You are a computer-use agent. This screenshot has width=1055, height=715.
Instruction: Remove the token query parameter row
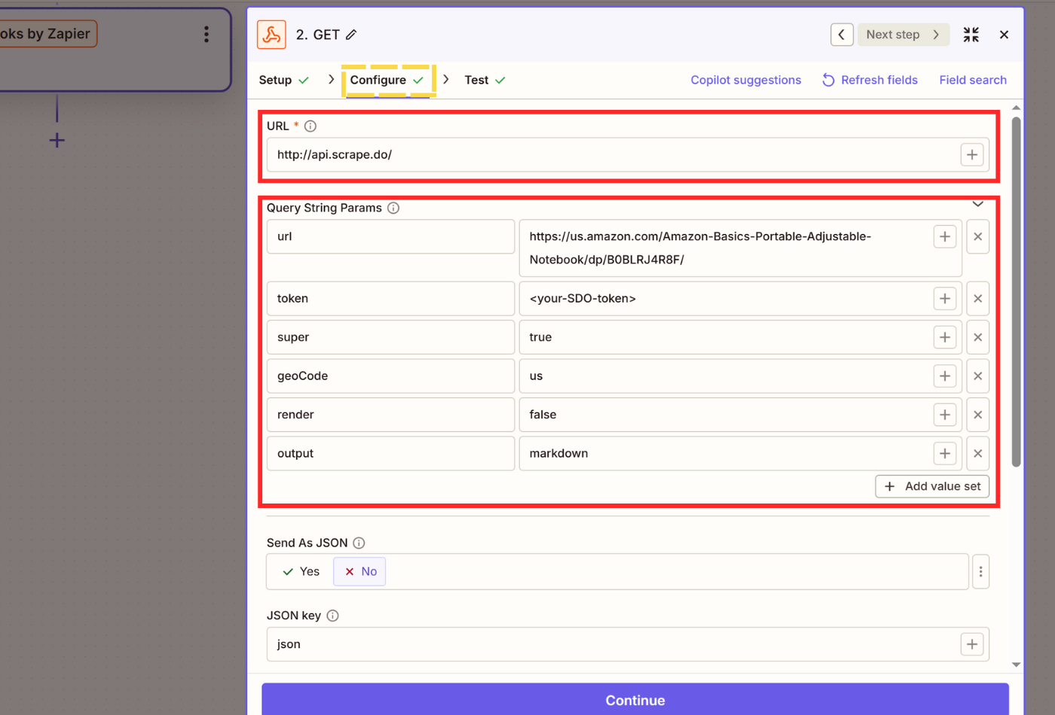tap(977, 299)
